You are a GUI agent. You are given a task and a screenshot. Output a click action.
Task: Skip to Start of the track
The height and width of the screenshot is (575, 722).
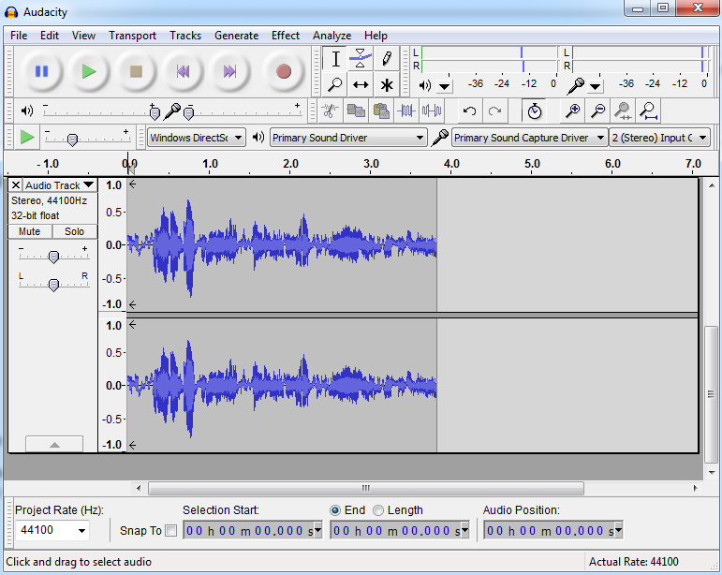[183, 71]
